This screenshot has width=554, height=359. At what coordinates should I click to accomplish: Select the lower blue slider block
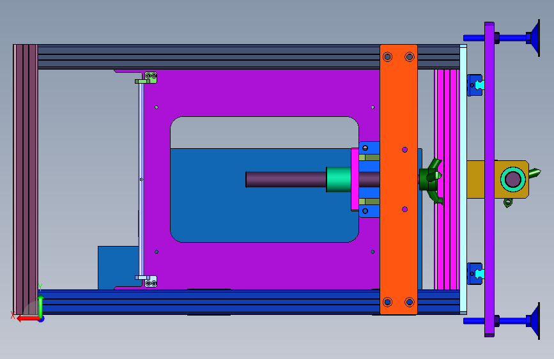[x=475, y=273]
